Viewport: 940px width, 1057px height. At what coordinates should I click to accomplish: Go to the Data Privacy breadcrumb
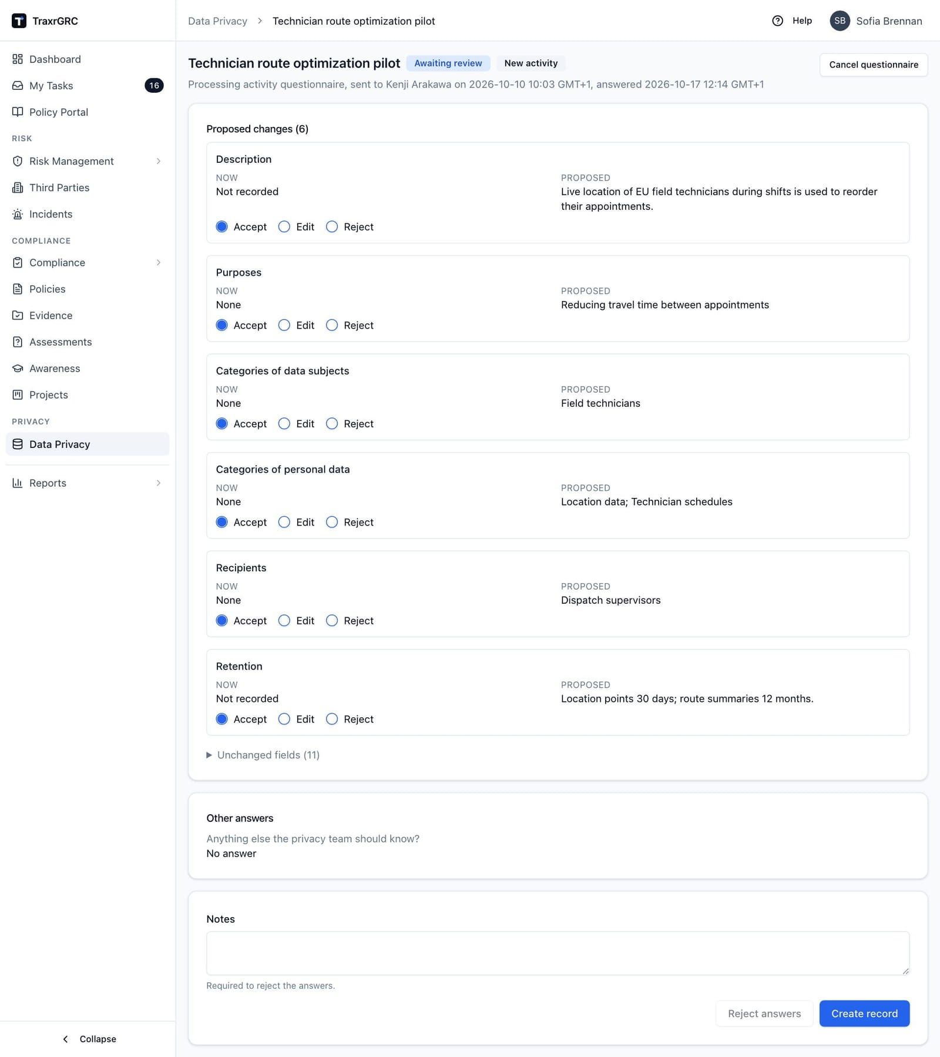click(217, 21)
